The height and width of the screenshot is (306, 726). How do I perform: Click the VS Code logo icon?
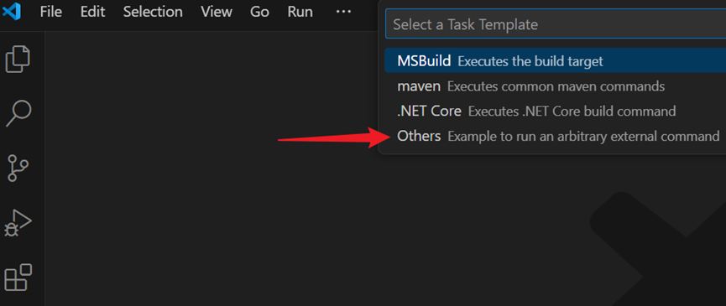pyautogui.click(x=12, y=12)
